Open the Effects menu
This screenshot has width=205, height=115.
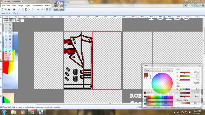click(48, 5)
